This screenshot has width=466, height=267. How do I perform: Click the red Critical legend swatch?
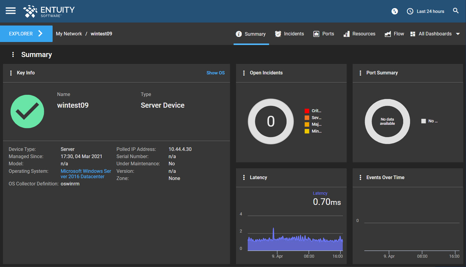[x=307, y=111]
